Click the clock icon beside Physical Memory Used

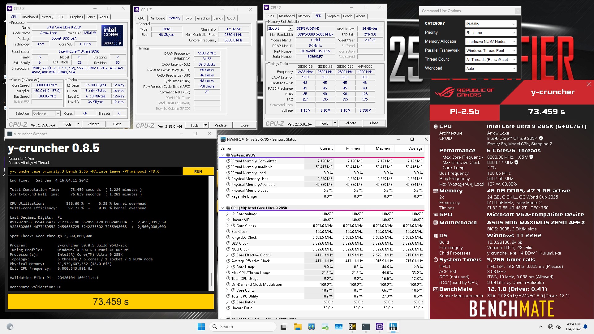[x=228, y=178]
